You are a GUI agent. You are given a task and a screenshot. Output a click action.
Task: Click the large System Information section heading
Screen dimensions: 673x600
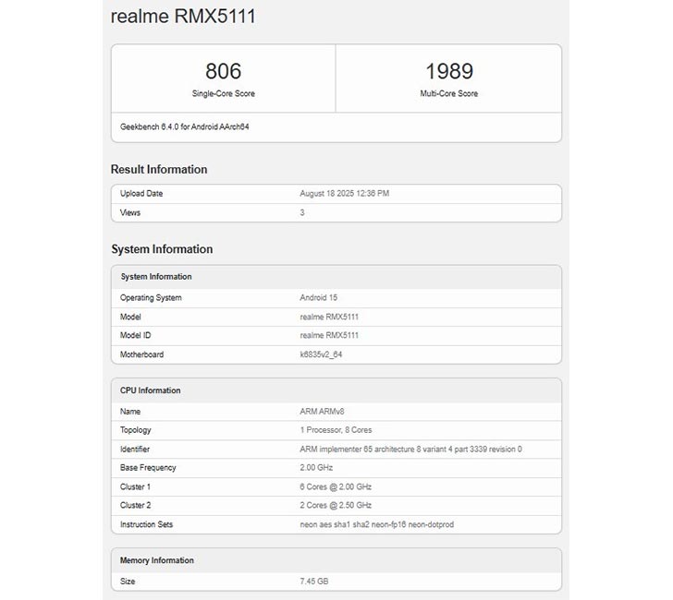click(162, 249)
